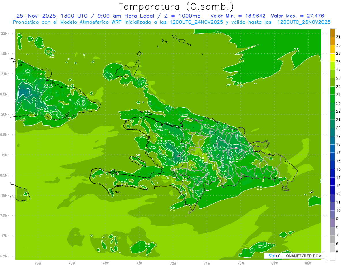Click the '76W' longitude axis label
This screenshot has height=267, width=346.
[x=38, y=263]
